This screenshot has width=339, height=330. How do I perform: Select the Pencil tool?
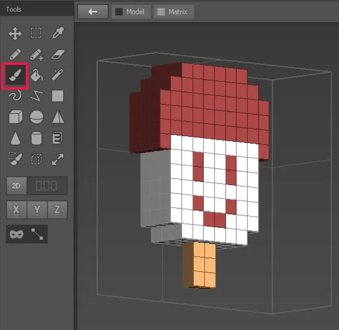point(15,54)
